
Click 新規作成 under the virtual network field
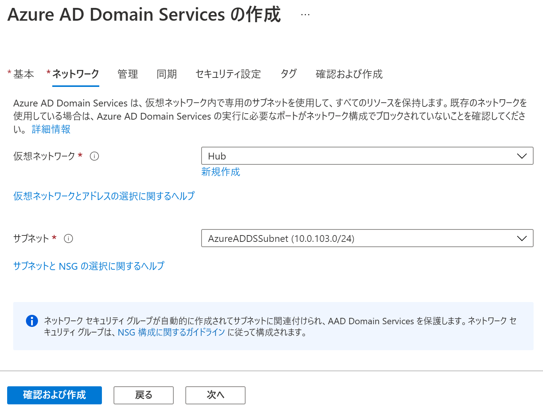[221, 172]
